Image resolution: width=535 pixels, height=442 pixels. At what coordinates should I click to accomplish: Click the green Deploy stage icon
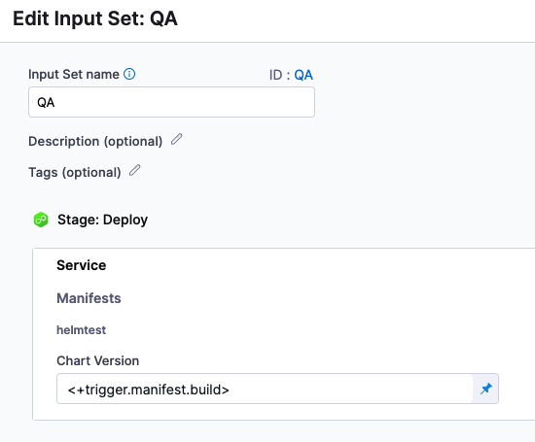point(41,220)
